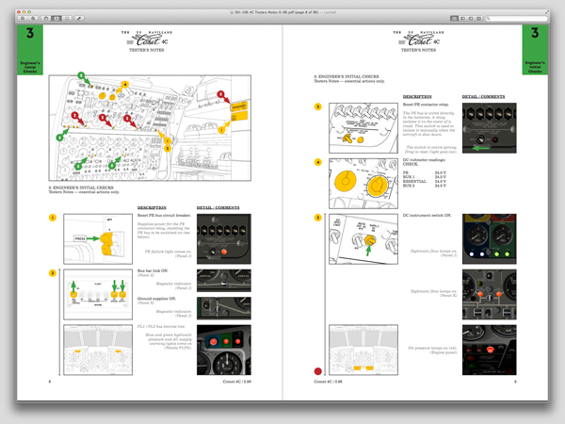The image size is (565, 424).
Task: Select the Text Selection tool
Action: pyautogui.click(x=56, y=18)
